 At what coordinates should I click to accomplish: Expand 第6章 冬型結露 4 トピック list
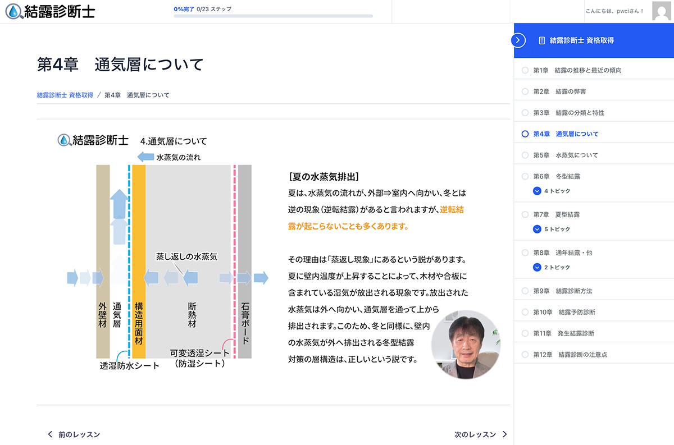(538, 191)
